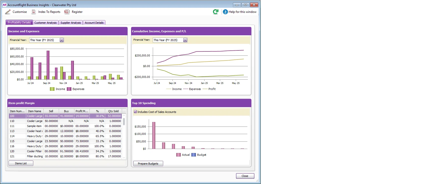
Task: Open Cumulative chart Financial Year dropdown
Action: tap(185, 40)
